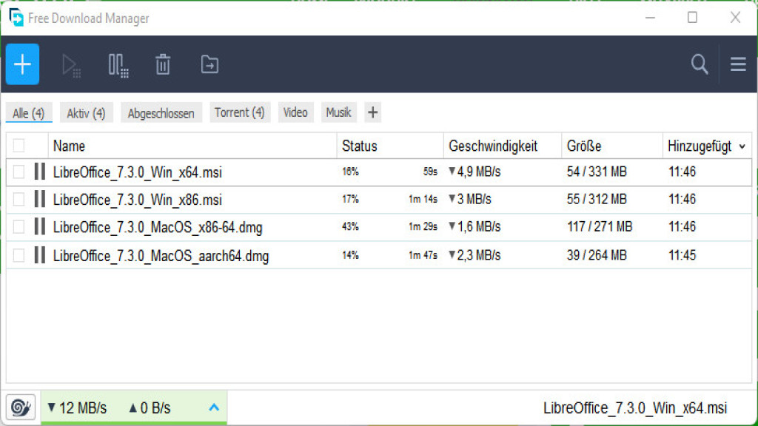The image size is (758, 426).
Task: Select the Aktiv (4) filter
Action: tap(86, 112)
